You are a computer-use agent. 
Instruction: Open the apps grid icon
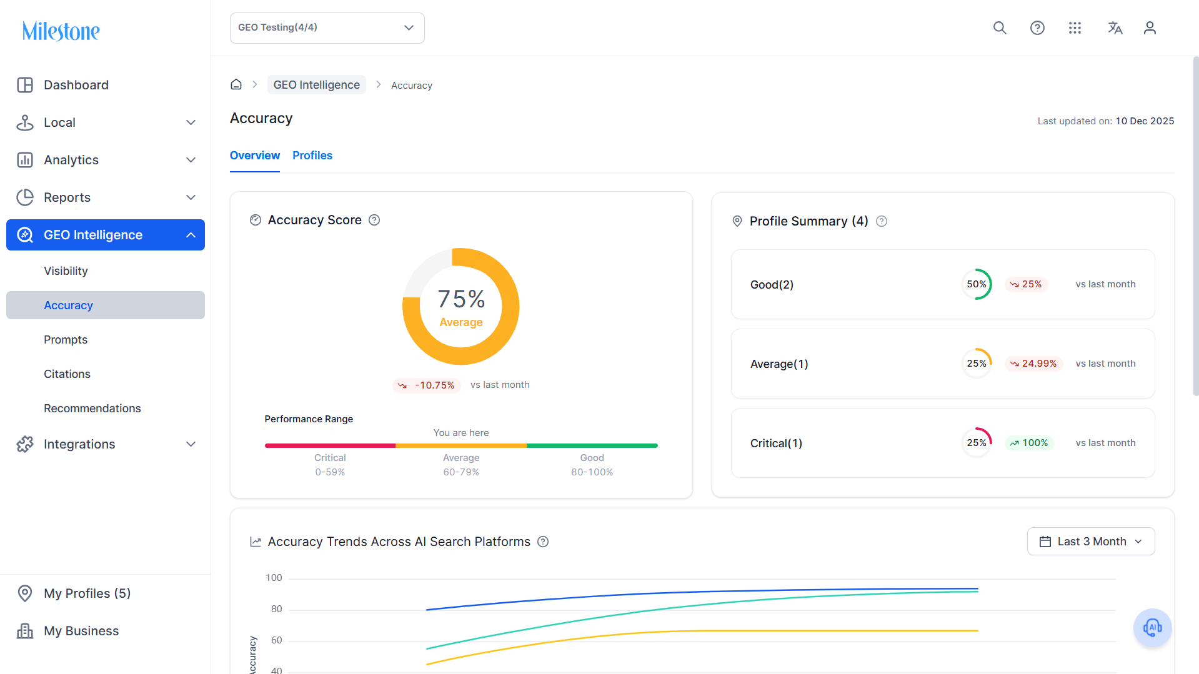1075,28
